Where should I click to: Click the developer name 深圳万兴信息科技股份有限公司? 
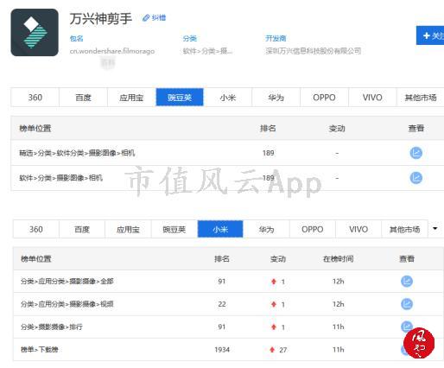[314, 51]
